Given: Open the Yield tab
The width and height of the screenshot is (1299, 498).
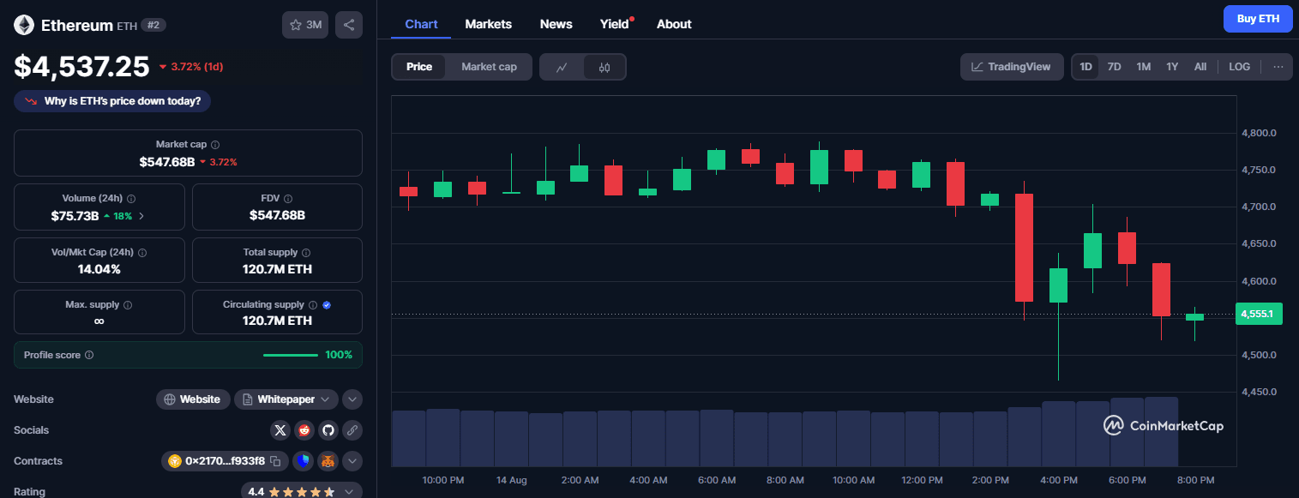Looking at the screenshot, I should pyautogui.click(x=615, y=24).
